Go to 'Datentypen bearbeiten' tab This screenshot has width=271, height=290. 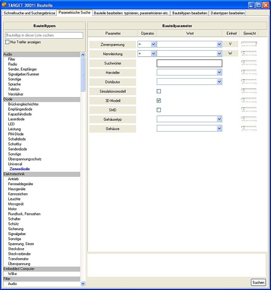tap(227, 13)
